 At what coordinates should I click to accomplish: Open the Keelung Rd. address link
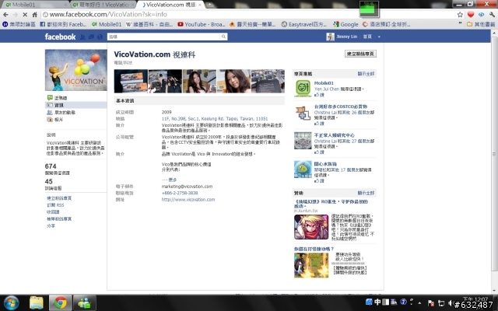click(215, 119)
